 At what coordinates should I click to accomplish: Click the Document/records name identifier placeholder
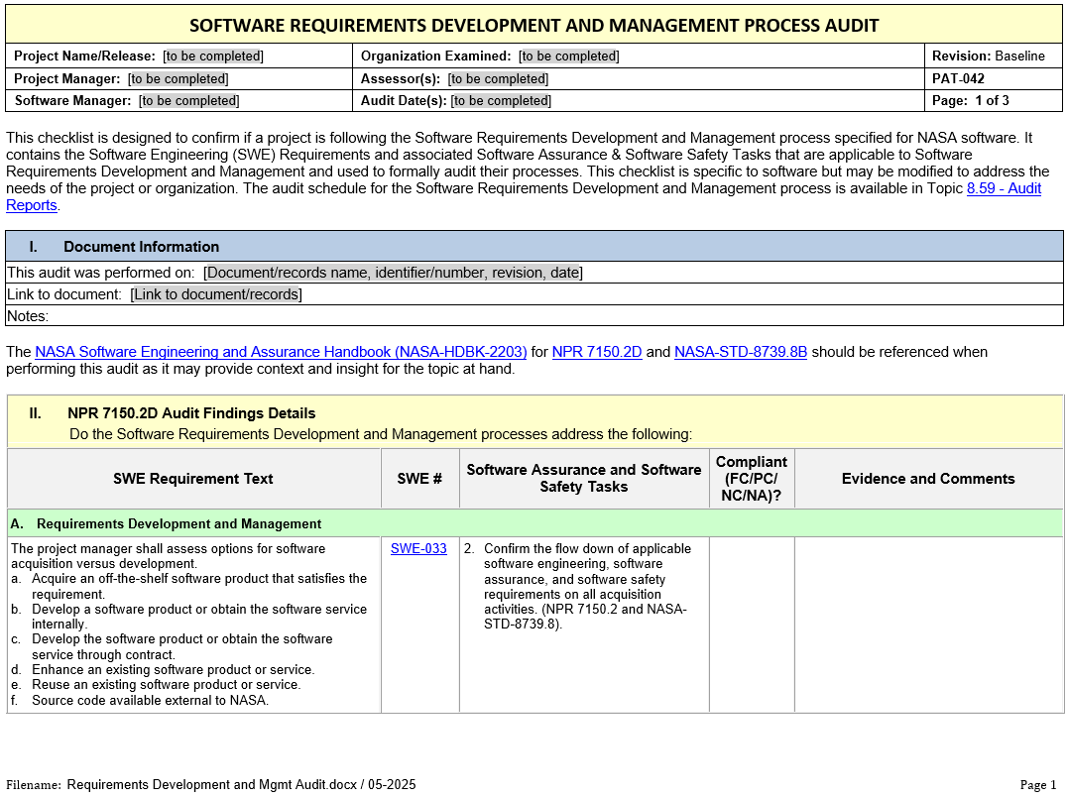[x=393, y=273]
